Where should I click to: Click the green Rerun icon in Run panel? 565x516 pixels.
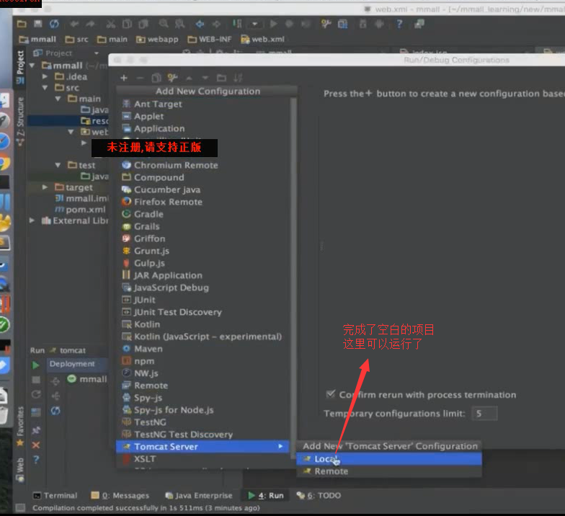click(36, 365)
